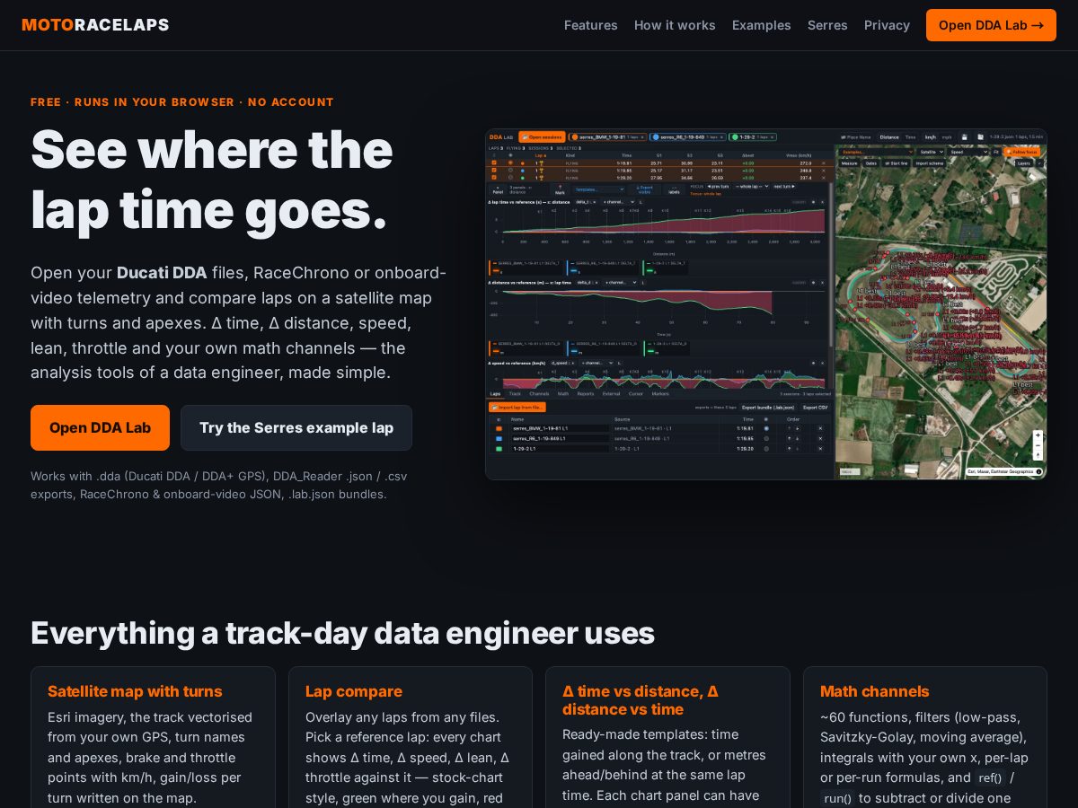
Task: Select reference radio for 1-29-2 L1
Action: (x=766, y=449)
